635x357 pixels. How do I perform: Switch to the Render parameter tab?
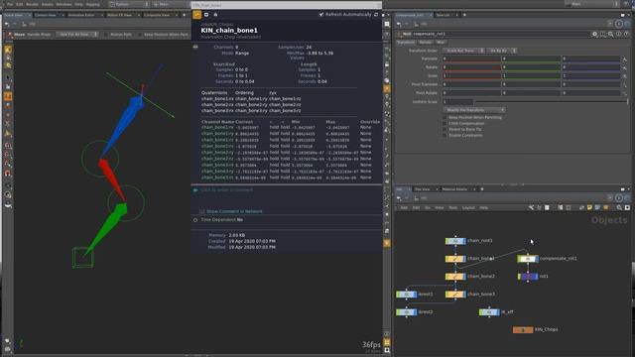[426, 42]
